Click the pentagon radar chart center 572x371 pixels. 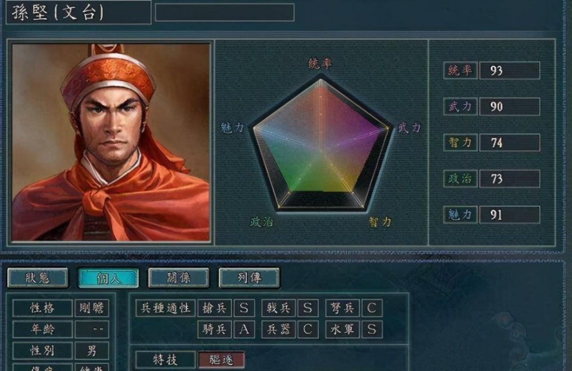pyautogui.click(x=321, y=149)
